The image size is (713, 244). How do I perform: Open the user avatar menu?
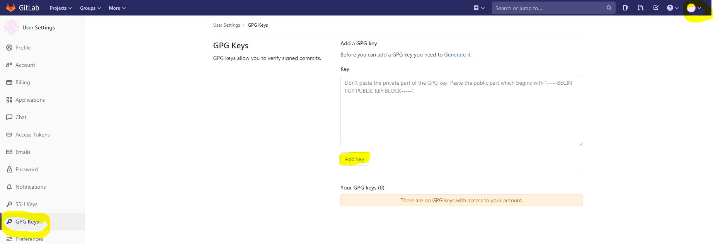(694, 8)
